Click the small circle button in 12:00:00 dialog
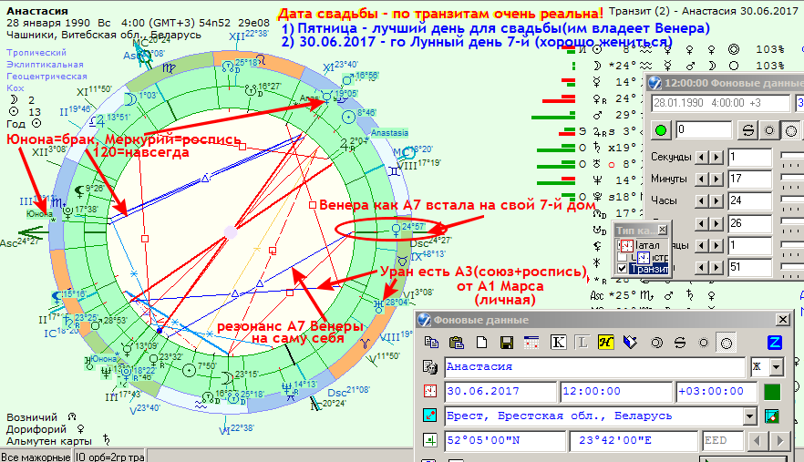804x462 pixels. click(x=769, y=130)
